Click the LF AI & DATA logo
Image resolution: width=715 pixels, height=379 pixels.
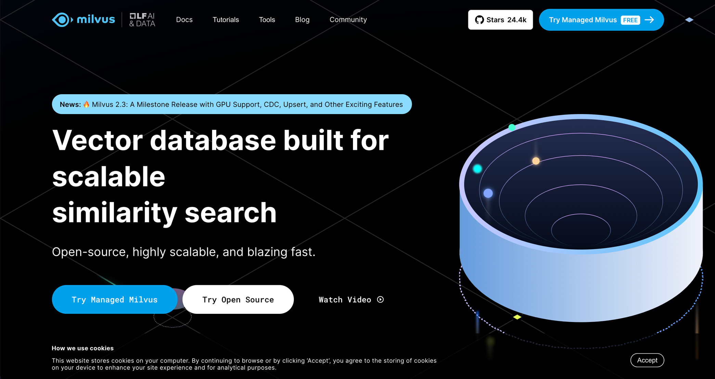(142, 20)
